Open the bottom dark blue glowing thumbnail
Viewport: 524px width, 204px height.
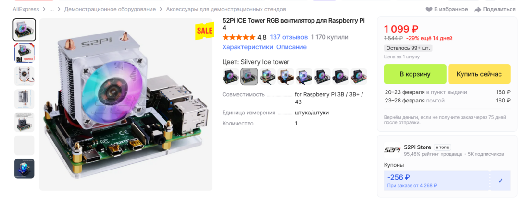tap(25, 169)
